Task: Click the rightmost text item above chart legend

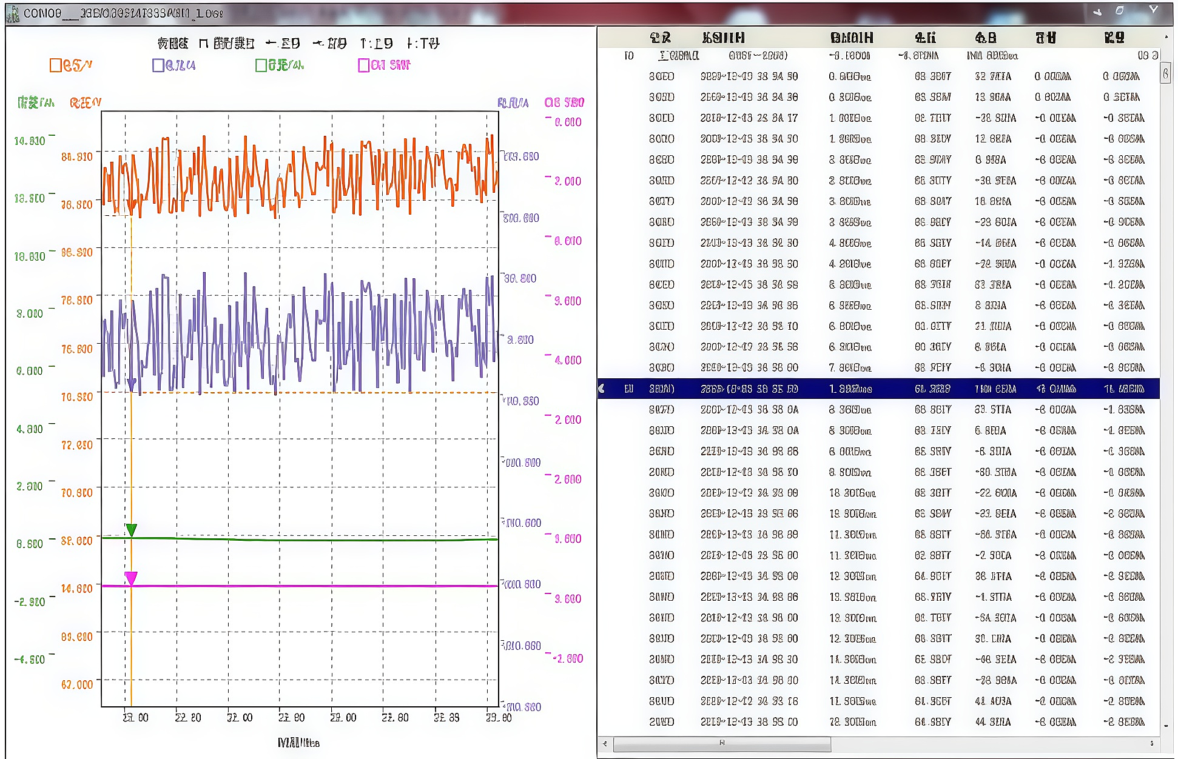Action: point(423,44)
